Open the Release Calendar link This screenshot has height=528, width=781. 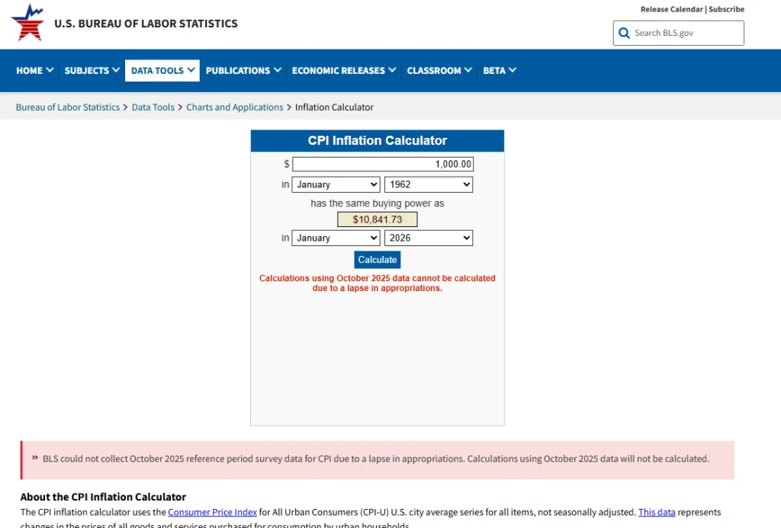(671, 9)
